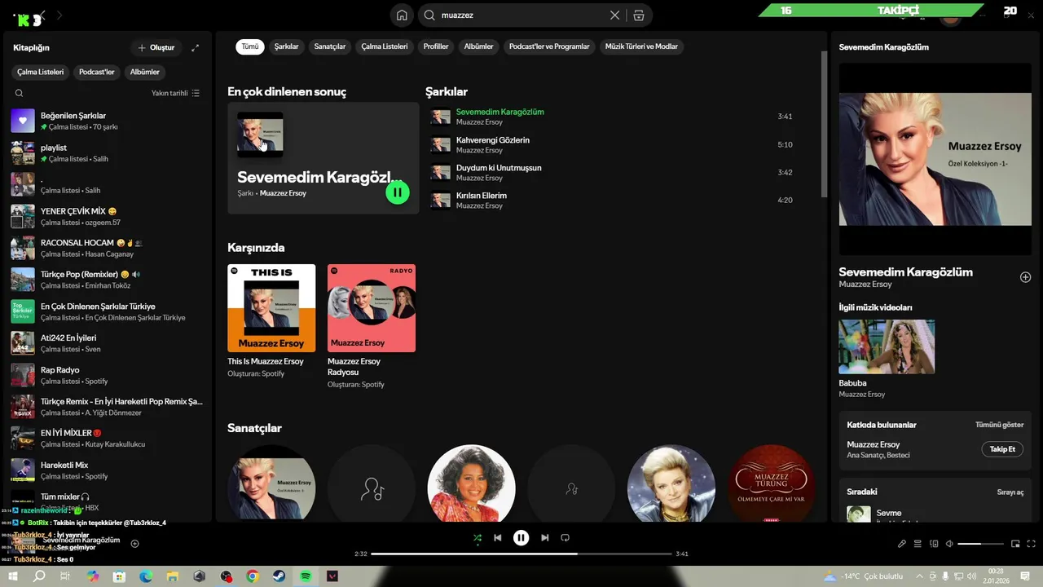Open Steam from the taskbar
The image size is (1043, 587).
coord(279,576)
